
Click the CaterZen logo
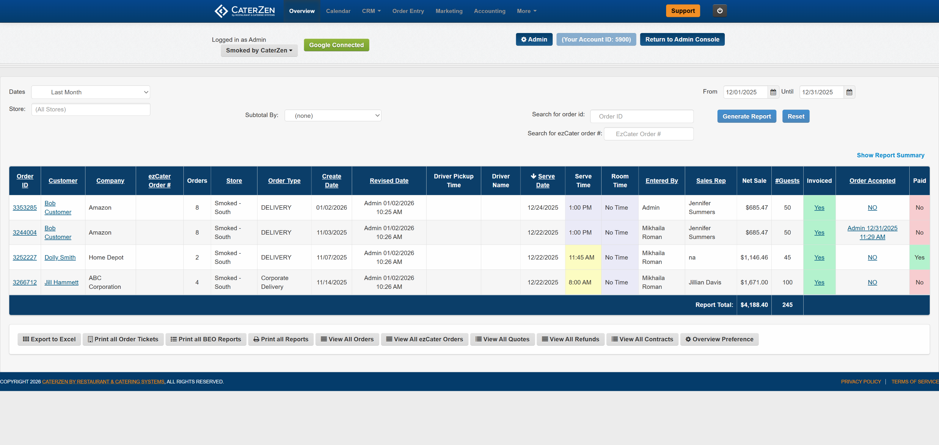245,11
